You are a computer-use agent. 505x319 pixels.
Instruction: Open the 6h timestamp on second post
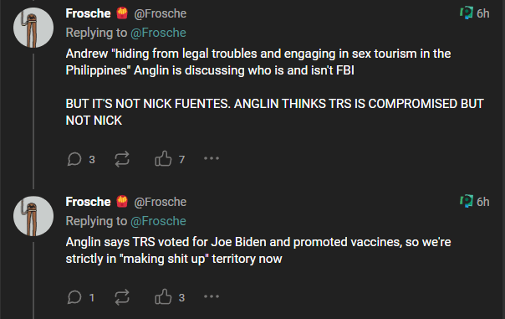[482, 202]
